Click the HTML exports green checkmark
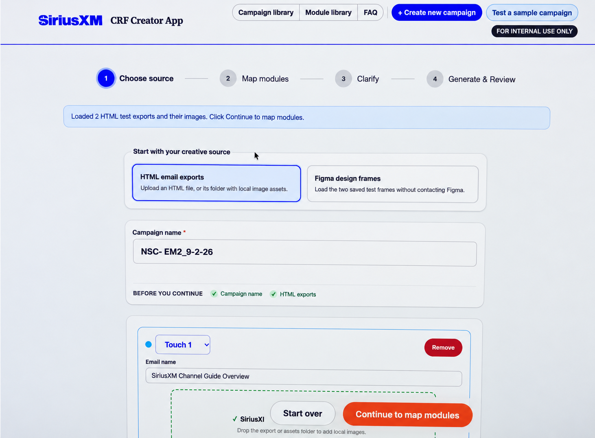 coord(273,294)
